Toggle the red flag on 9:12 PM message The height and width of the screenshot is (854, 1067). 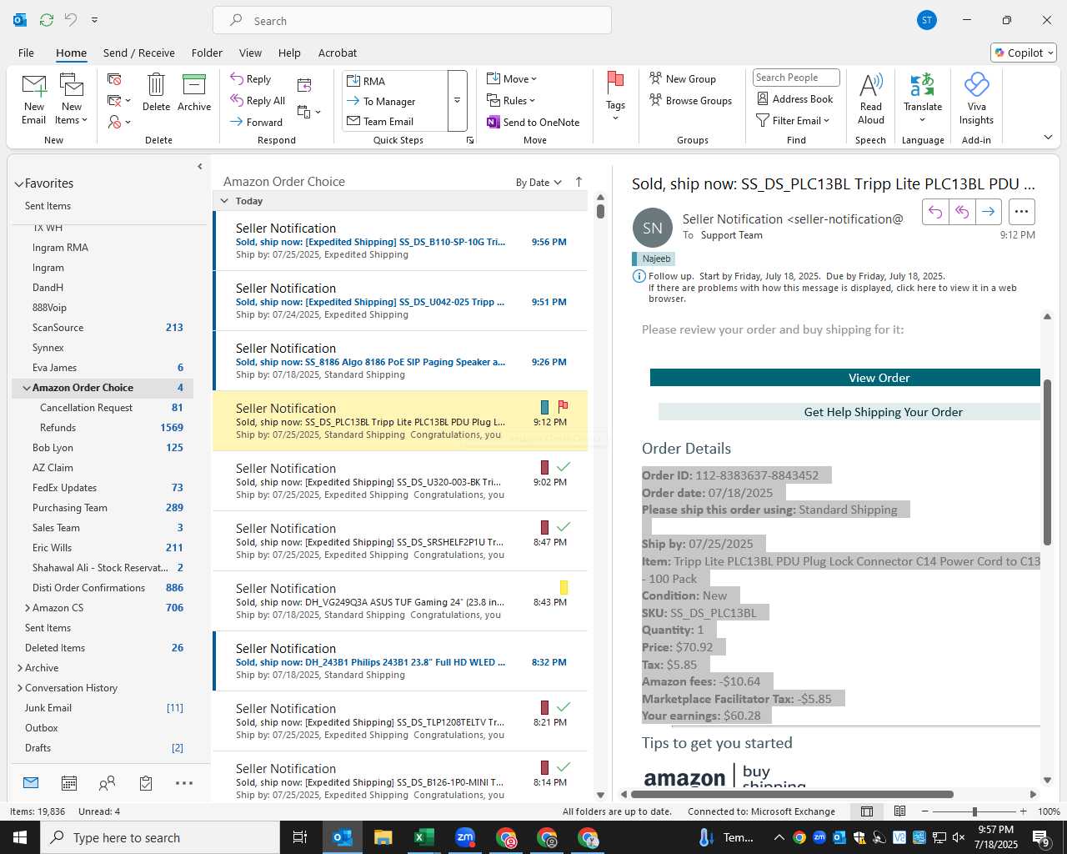563,407
